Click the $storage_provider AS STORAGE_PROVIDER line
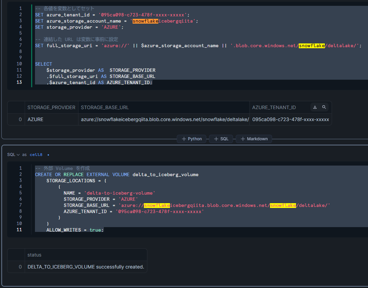The width and height of the screenshot is (368, 288). pyautogui.click(x=101, y=70)
